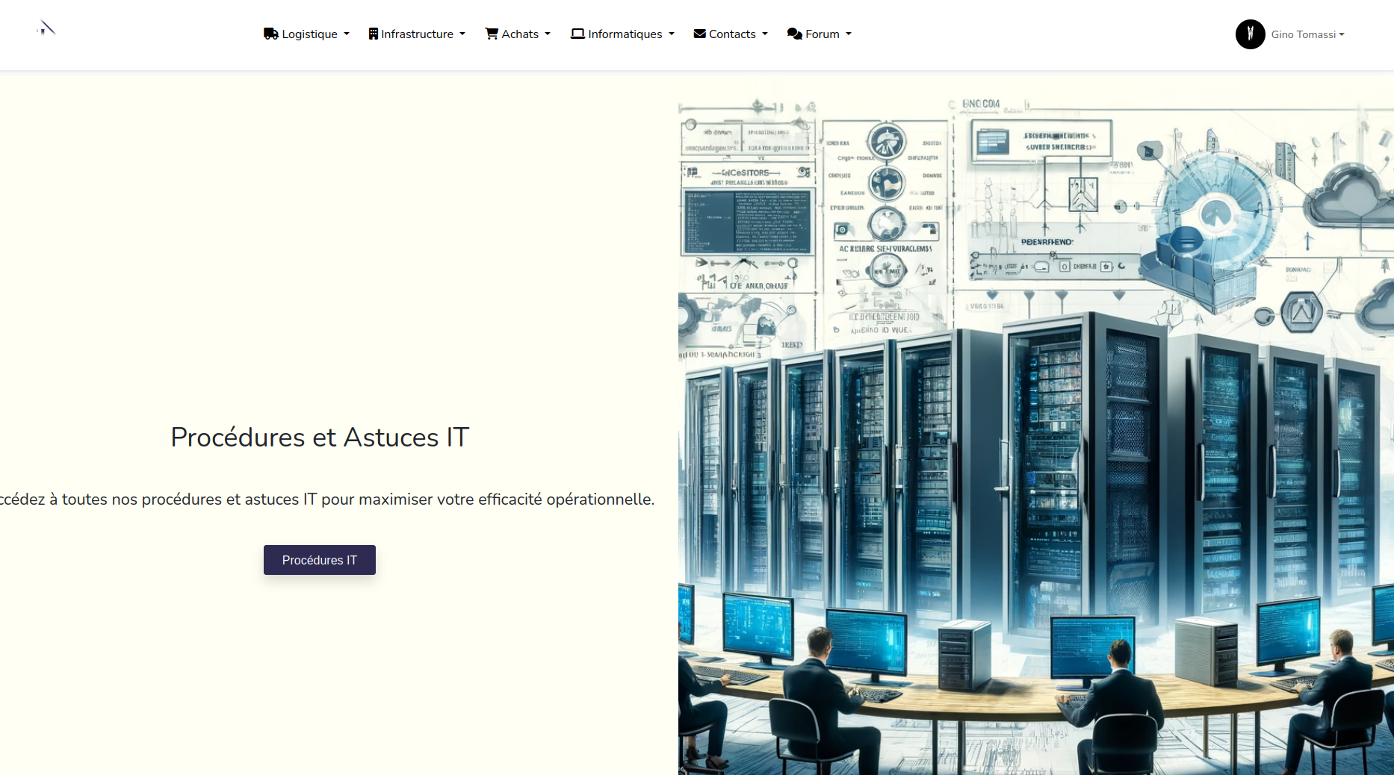The height and width of the screenshot is (775, 1394).
Task: Click the site logo in the header
Action: (x=46, y=29)
